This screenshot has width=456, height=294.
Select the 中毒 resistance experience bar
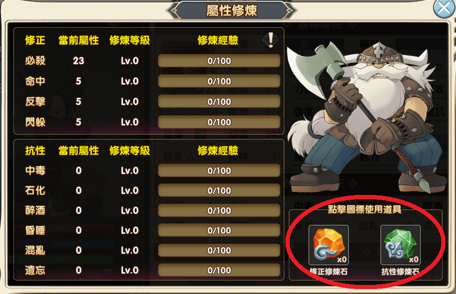click(x=219, y=170)
